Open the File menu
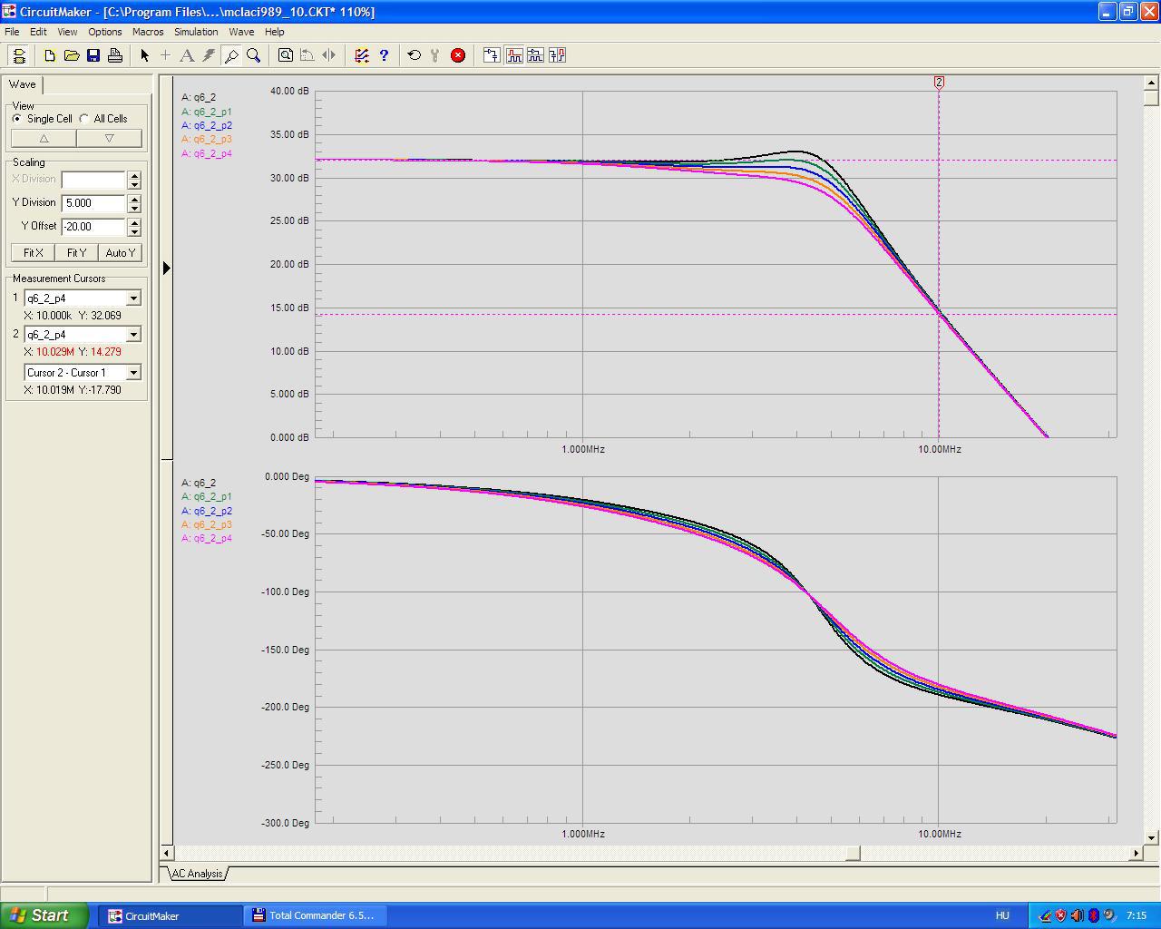 tap(12, 32)
